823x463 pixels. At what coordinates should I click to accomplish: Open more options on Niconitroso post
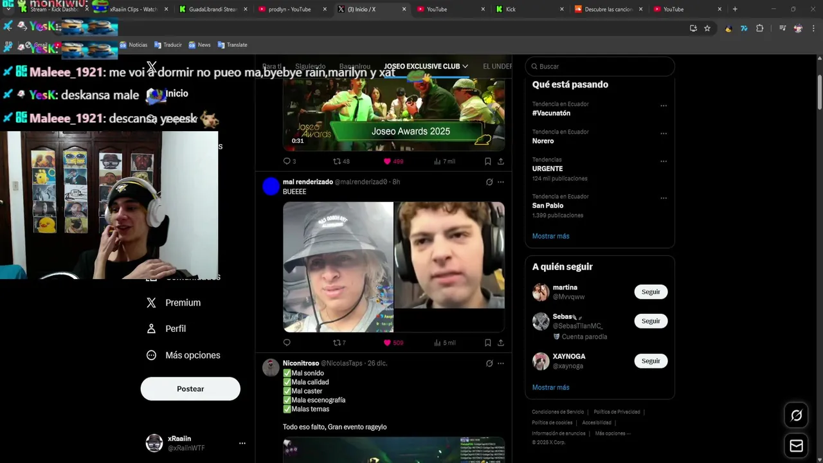pos(501,363)
